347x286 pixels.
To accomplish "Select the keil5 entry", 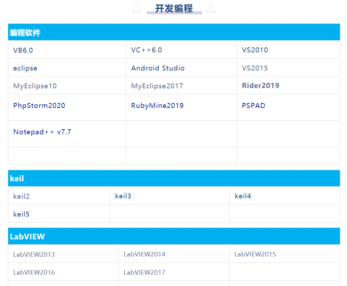I will 21,214.
